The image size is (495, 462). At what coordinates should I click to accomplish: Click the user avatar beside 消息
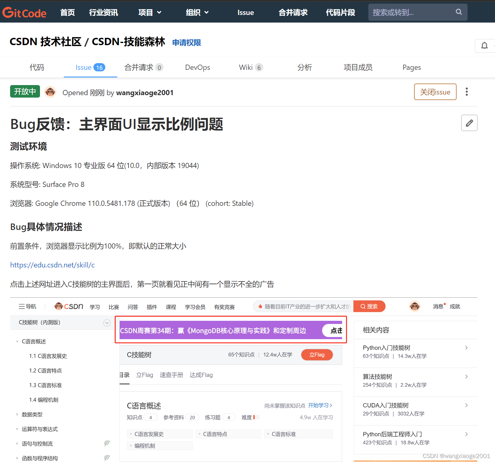414,306
